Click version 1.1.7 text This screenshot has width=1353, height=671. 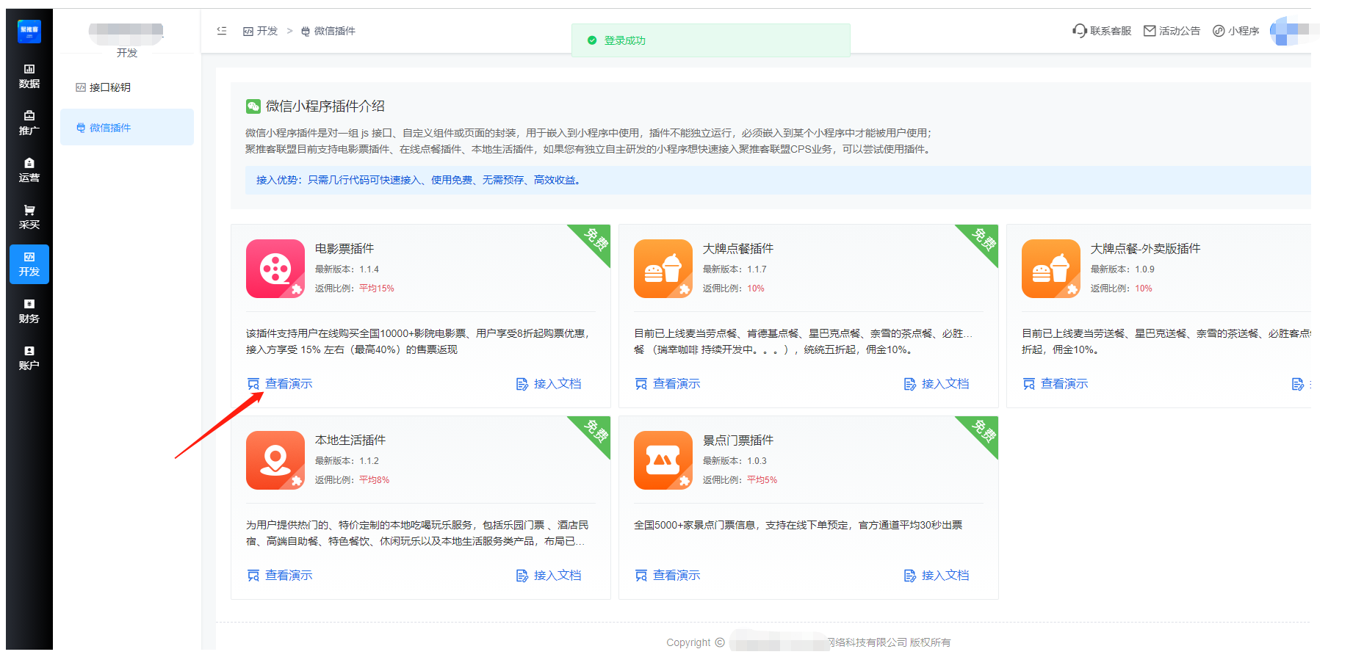coord(757,269)
